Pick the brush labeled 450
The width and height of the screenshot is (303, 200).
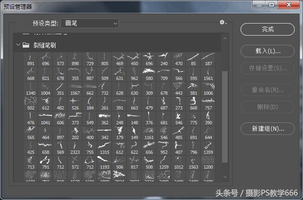134,60
